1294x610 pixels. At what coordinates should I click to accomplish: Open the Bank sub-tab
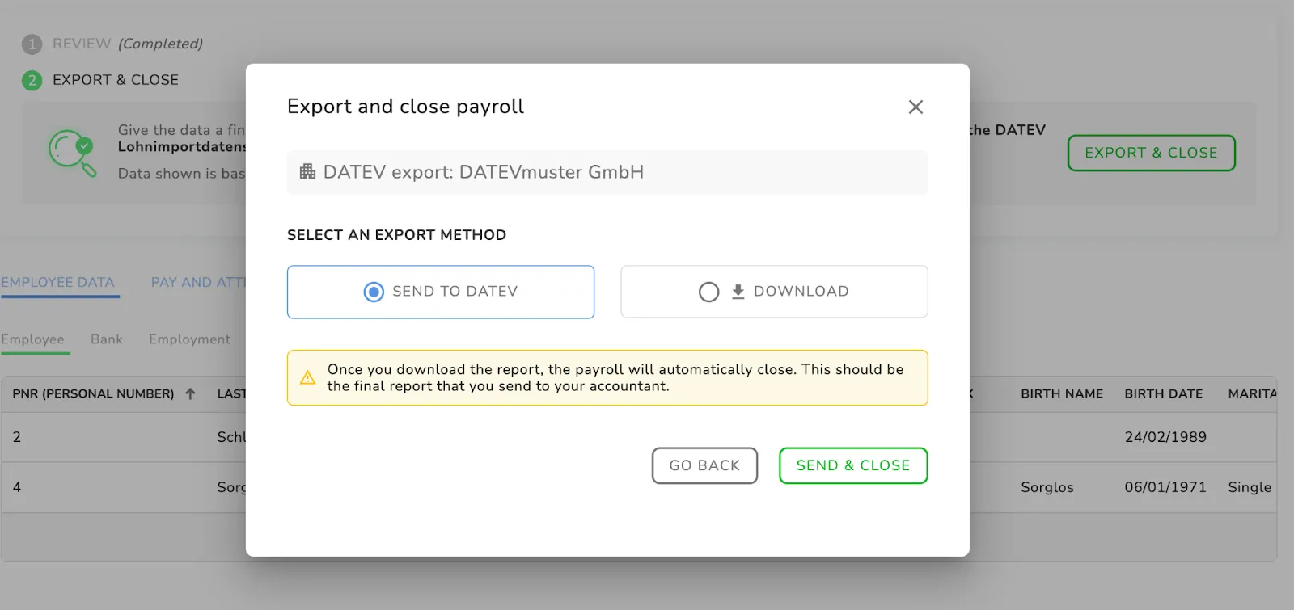tap(107, 339)
